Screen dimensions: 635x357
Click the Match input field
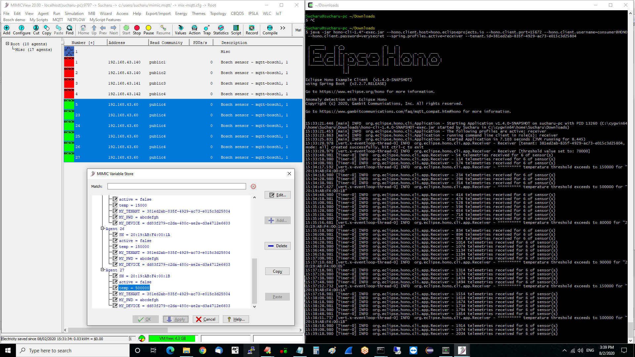[177, 186]
